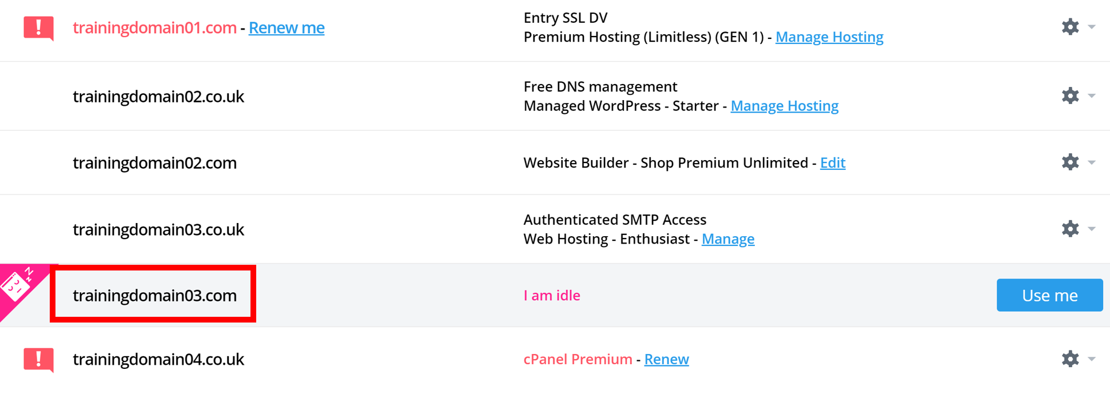The width and height of the screenshot is (1110, 394).
Task: Open the gear settings for trainingdomain01.com
Action: pyautogui.click(x=1070, y=26)
